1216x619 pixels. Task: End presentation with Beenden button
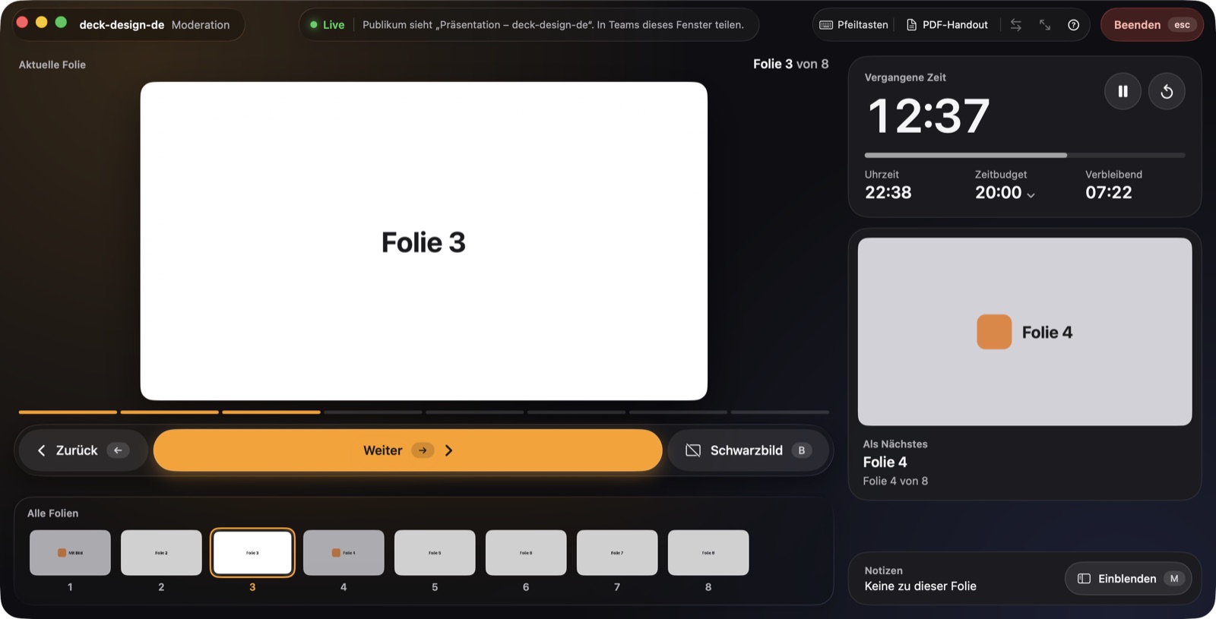tap(1152, 25)
